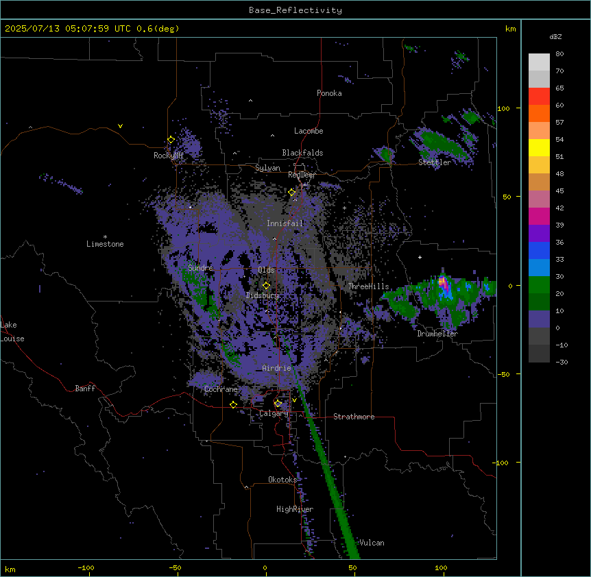Select the light gray 70-80 dBZ legend swatch
This screenshot has width=591, height=577.
click(539, 62)
